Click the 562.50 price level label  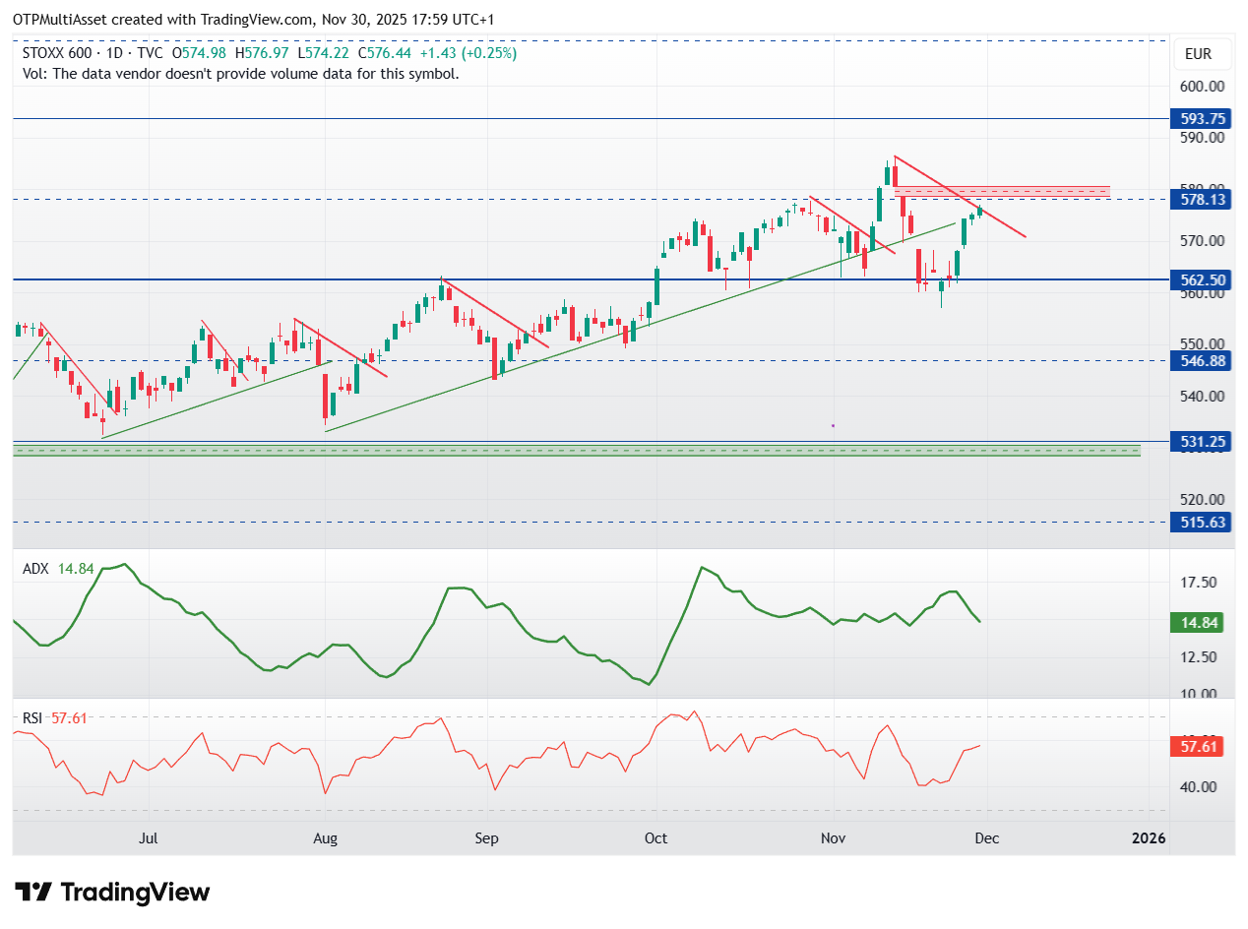(1203, 280)
